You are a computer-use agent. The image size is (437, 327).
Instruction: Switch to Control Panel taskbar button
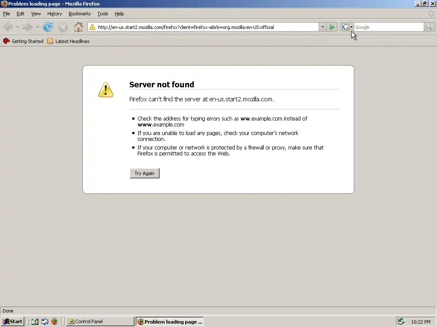100,321
